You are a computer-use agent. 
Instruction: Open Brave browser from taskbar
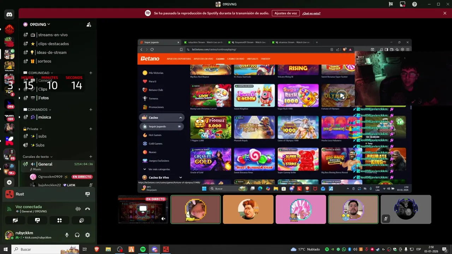(97, 249)
